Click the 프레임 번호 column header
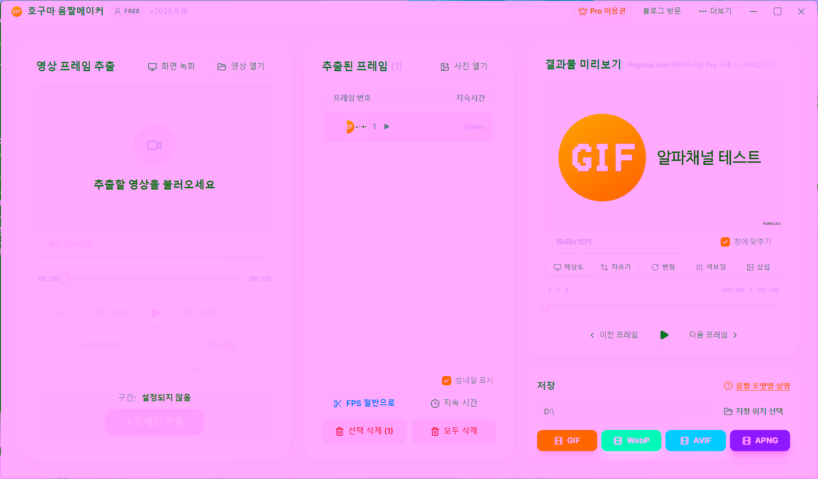 coord(352,98)
